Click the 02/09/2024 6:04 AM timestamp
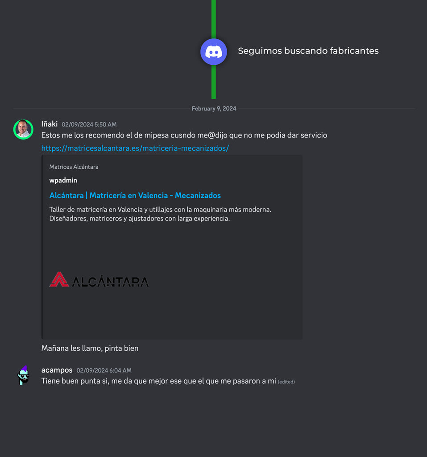 point(104,370)
